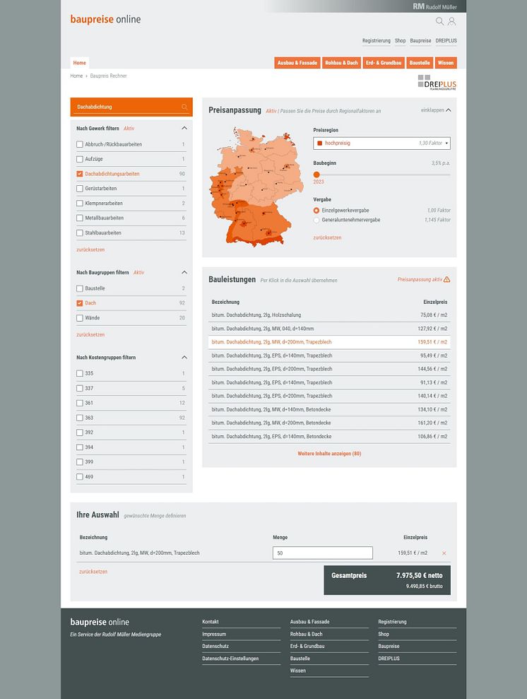Collapse the Nach Kostengruppen filtern section
Screen dimensions: 527x699
(x=184, y=358)
